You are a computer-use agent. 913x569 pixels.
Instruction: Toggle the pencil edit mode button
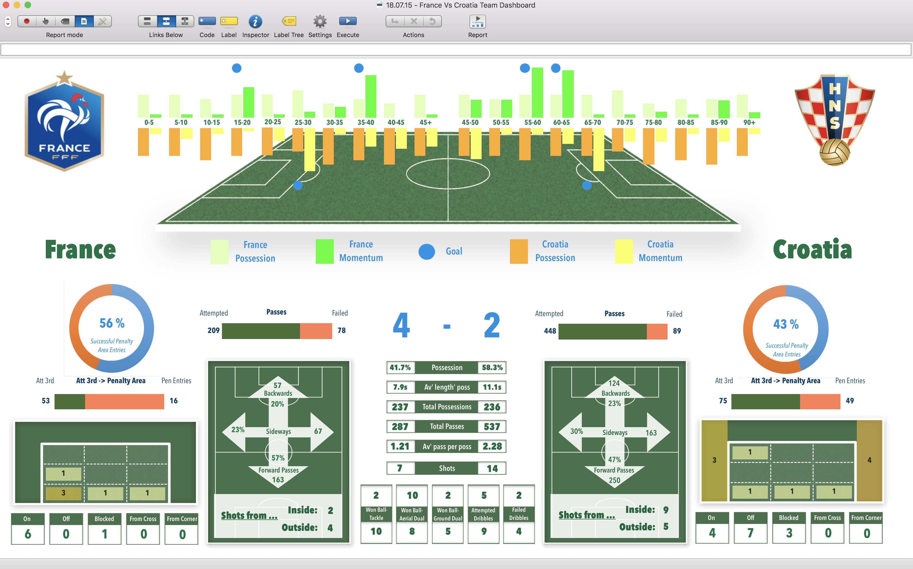103,22
